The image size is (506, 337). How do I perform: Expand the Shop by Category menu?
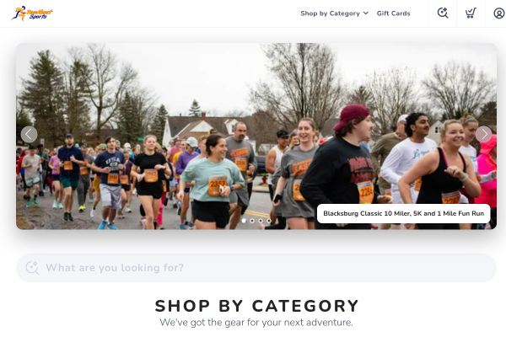334,13
